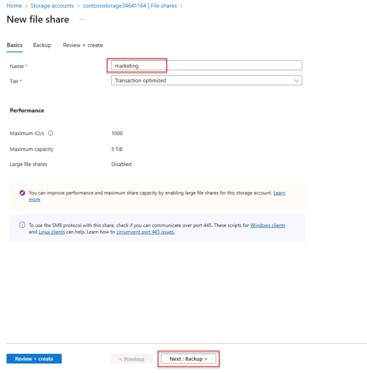This screenshot has width=367, height=373.
Task: Open the ellipsis menu next to New file share
Action: tap(82, 19)
